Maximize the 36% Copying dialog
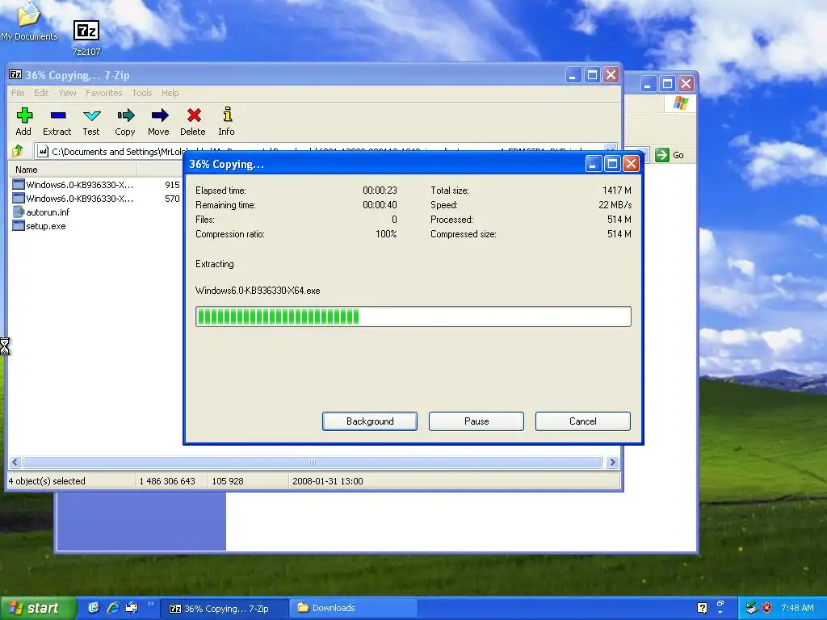The height and width of the screenshot is (620, 827). (x=612, y=164)
